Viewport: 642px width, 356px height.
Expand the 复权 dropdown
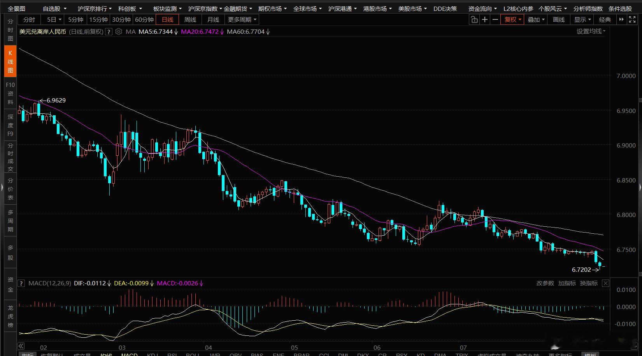pos(513,19)
